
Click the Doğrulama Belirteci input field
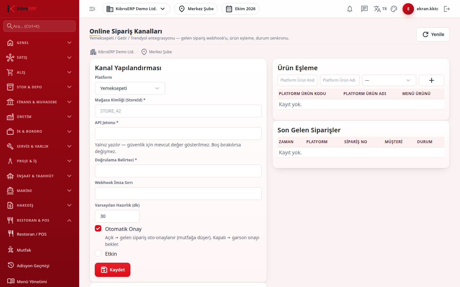(x=178, y=171)
